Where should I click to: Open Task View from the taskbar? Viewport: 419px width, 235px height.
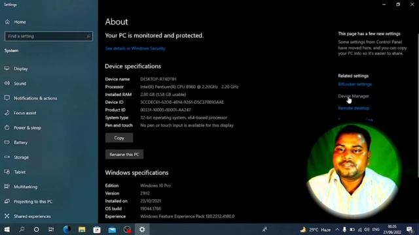point(51,229)
